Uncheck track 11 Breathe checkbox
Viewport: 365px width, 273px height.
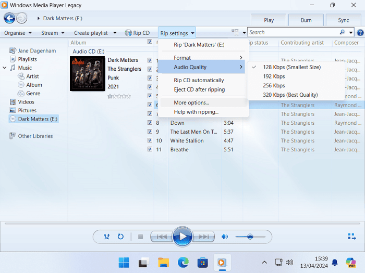pyautogui.click(x=150, y=149)
